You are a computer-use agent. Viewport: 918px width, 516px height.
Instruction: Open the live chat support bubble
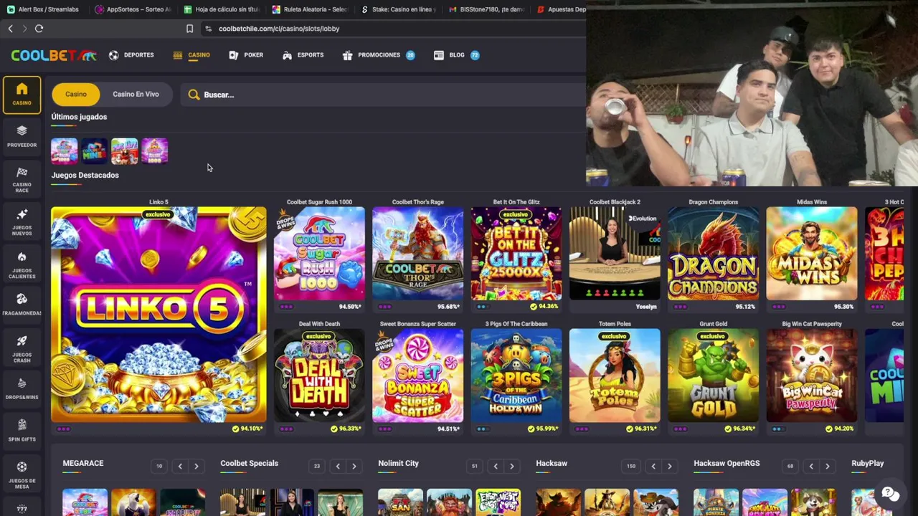tap(889, 493)
